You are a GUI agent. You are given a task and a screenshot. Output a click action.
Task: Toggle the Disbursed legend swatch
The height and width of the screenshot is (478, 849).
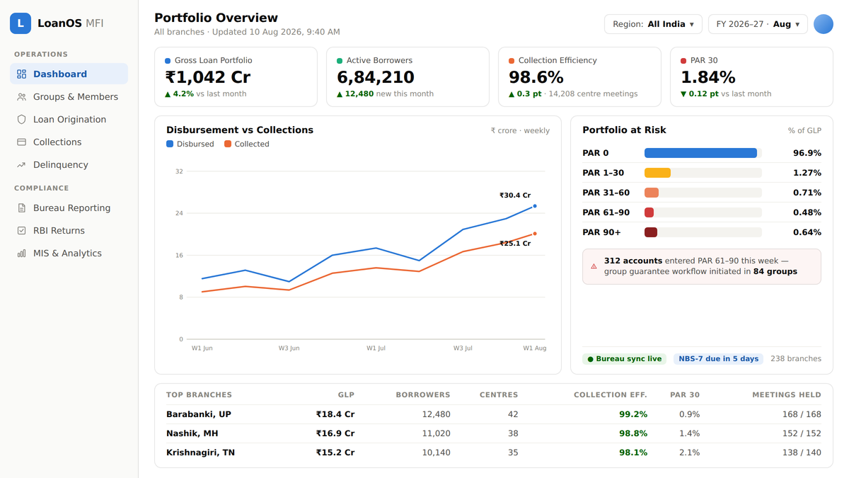click(x=170, y=144)
